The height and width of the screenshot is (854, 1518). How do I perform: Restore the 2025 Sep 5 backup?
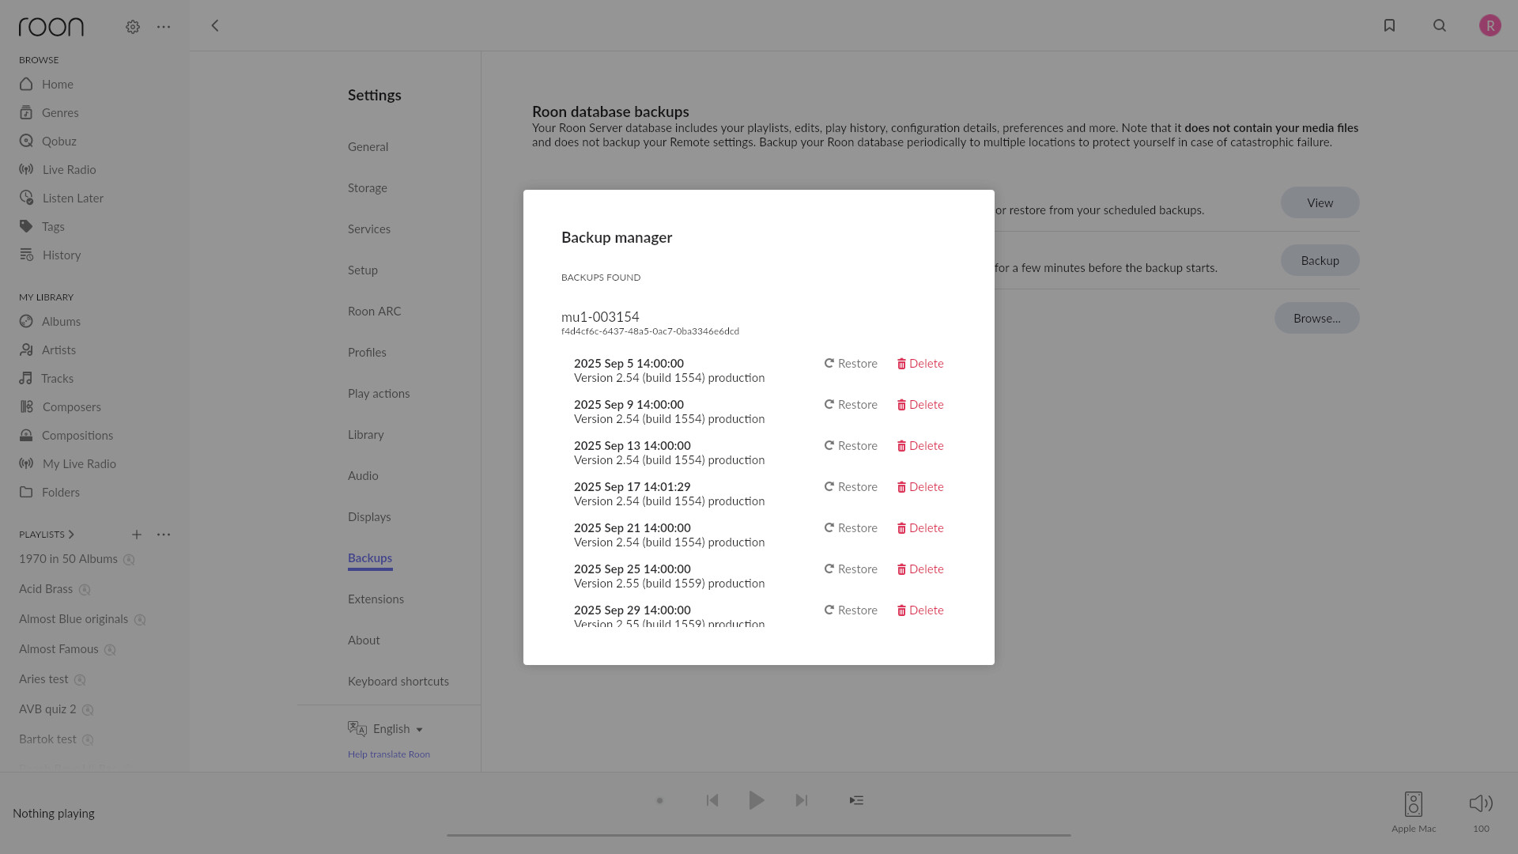click(x=851, y=364)
